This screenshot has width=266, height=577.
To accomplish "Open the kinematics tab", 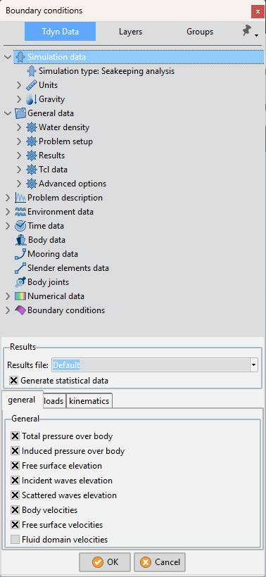I will tap(89, 401).
